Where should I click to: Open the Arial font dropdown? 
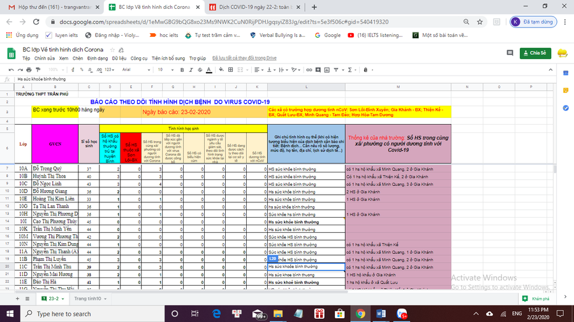pyautogui.click(x=133, y=69)
